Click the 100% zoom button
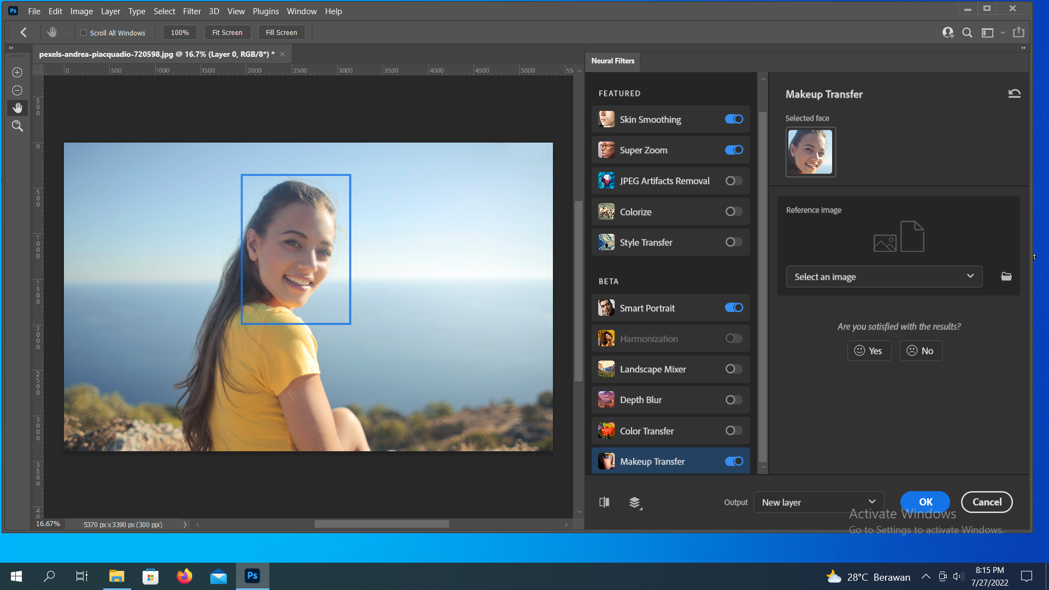 180,33
